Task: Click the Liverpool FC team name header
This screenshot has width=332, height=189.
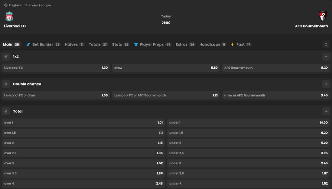Action: 15,26
